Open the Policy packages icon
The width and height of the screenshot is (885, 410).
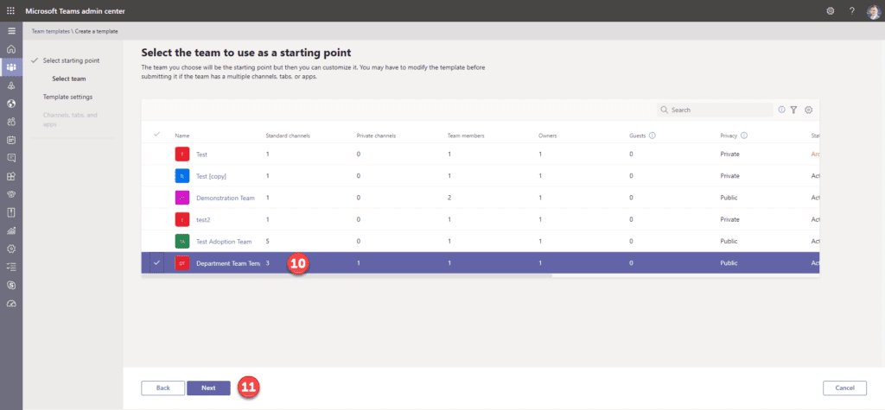(11, 212)
